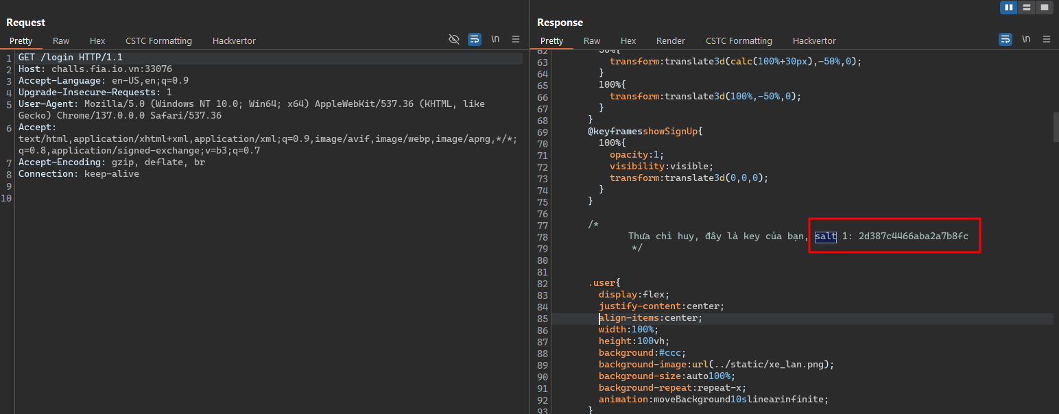Open the Response Render tab
The image size is (1059, 414).
[x=671, y=41]
